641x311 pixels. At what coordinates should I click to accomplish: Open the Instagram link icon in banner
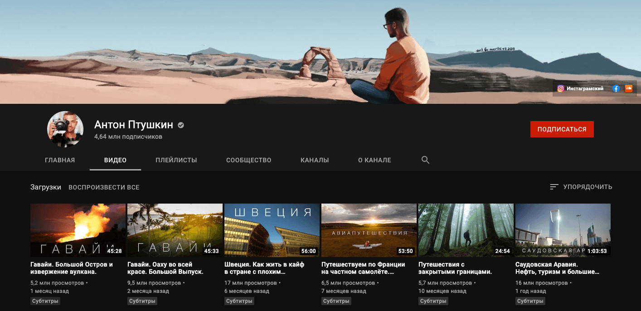561,89
